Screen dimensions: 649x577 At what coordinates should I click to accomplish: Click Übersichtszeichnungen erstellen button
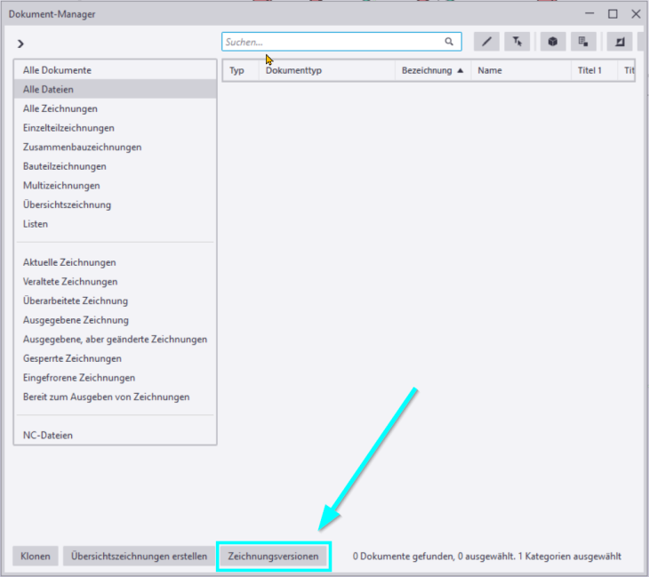pos(139,556)
